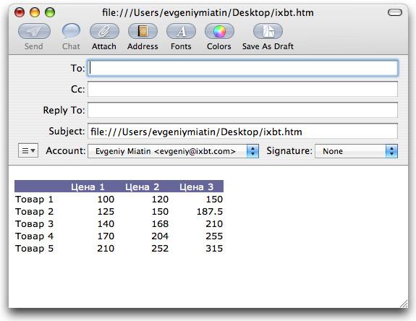Show the Fonts panel
Image resolution: width=416 pixels, height=321 pixels.
pos(181,31)
